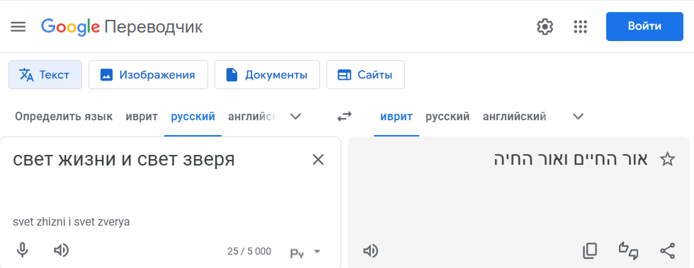Listen to the Hebrew translation
Screen dimensions: 694x268
point(370,251)
